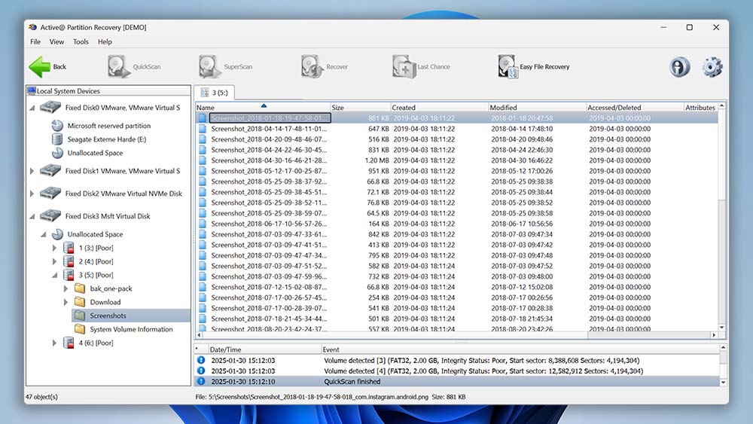Sort files by Created column header
The height and width of the screenshot is (424, 753).
click(439, 108)
